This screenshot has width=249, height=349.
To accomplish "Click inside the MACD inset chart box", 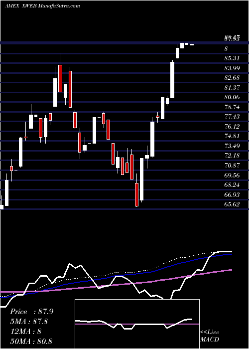I will pos(137,324).
